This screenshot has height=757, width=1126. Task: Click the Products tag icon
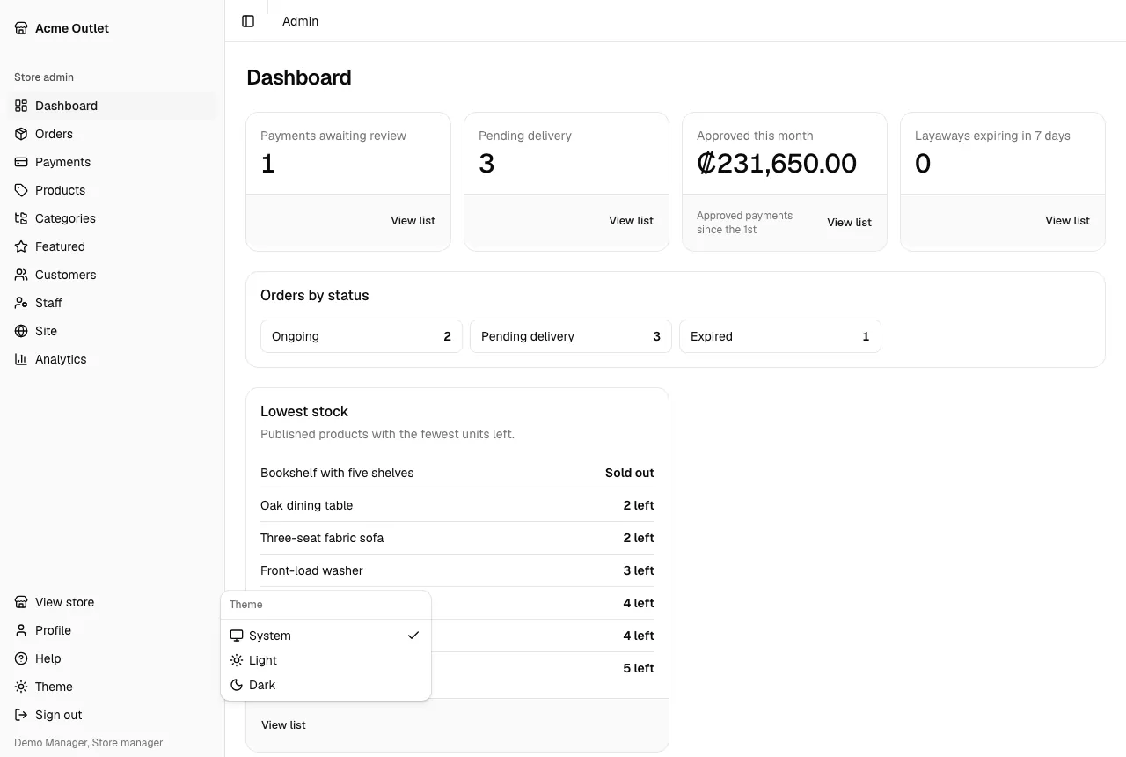tap(21, 190)
